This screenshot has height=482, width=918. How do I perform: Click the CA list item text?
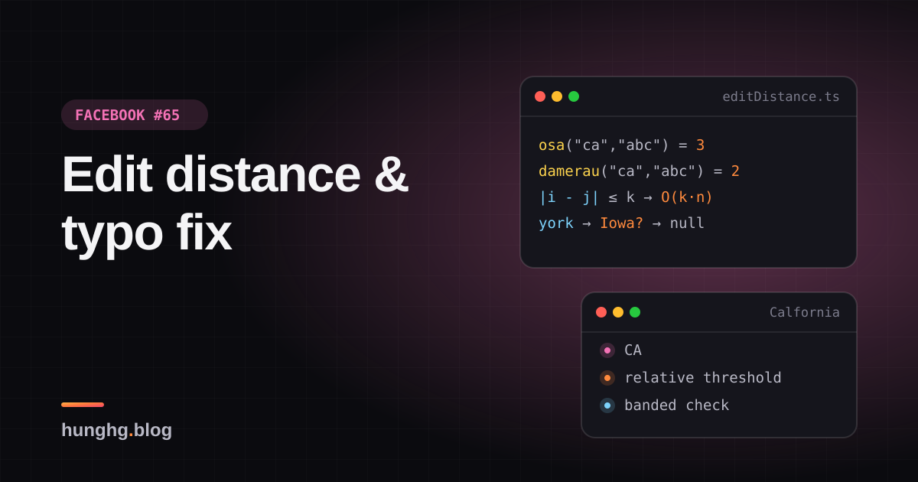(633, 350)
